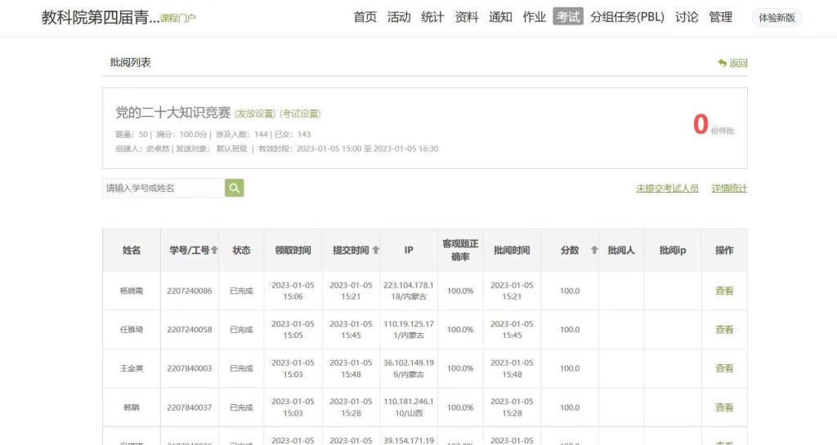Sort by 分数 column arrow
Viewport: 837px width, 445px height.
594,251
